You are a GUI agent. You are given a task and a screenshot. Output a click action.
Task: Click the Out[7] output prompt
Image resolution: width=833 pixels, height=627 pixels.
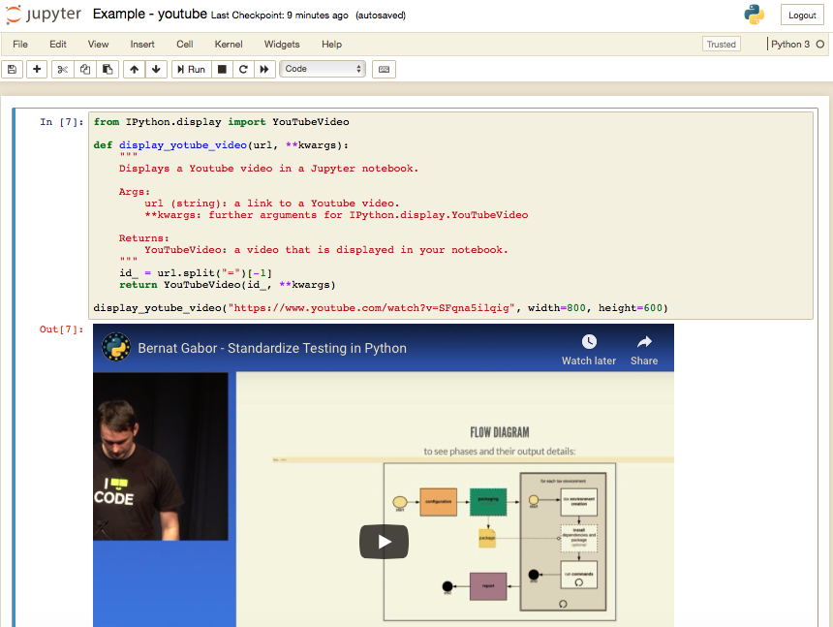tap(62, 329)
